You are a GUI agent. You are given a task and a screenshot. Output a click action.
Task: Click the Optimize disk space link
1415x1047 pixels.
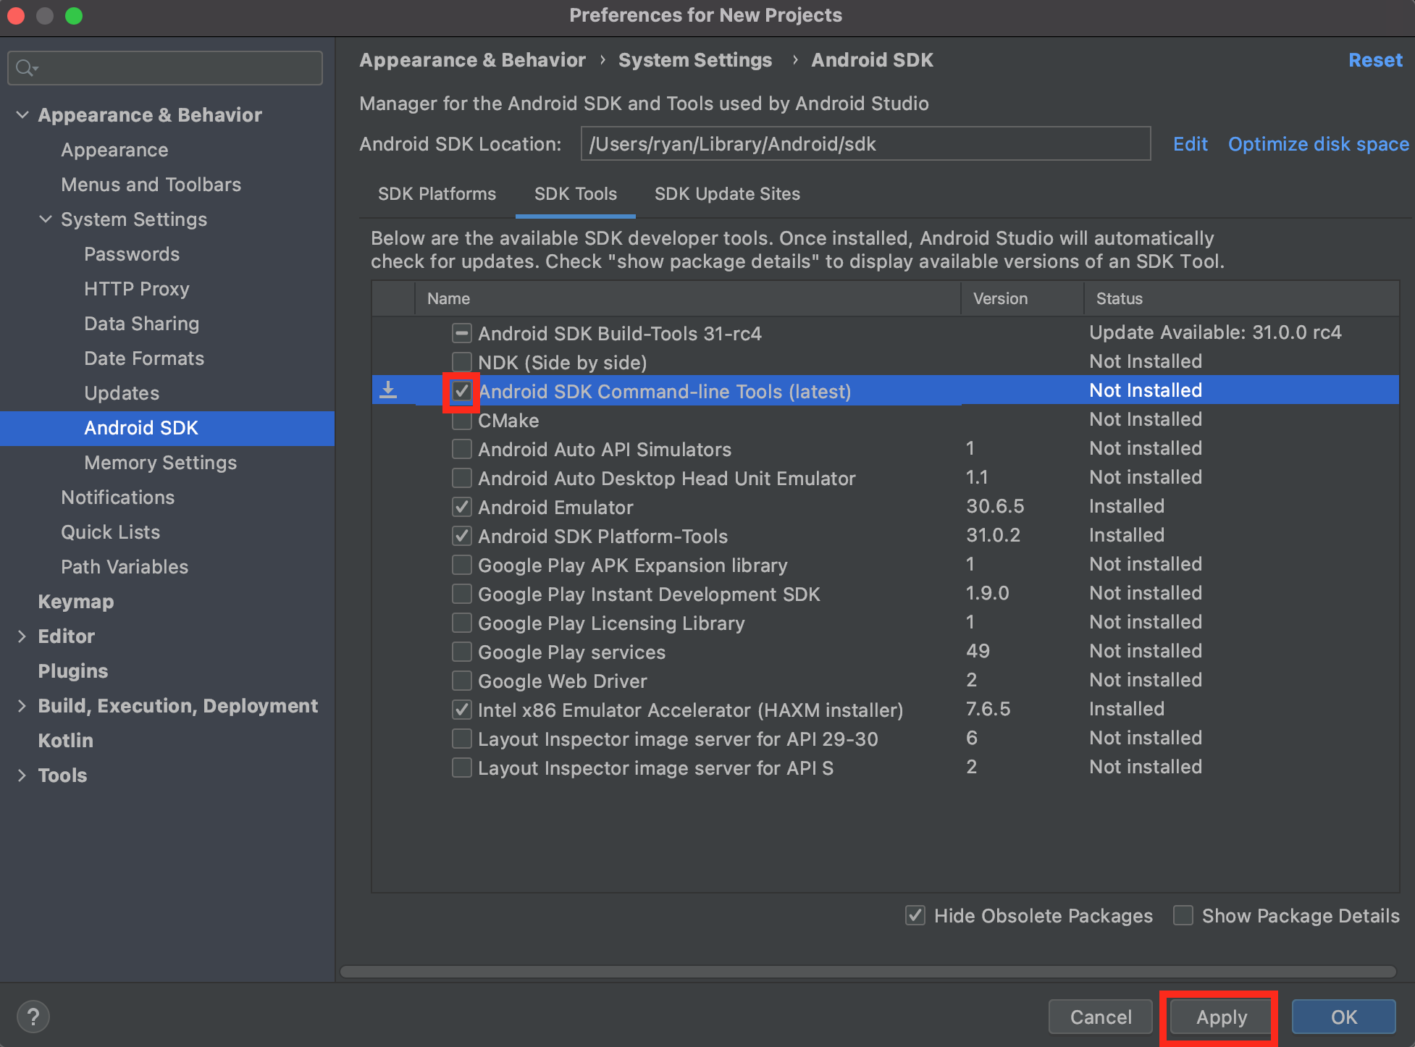(x=1318, y=144)
